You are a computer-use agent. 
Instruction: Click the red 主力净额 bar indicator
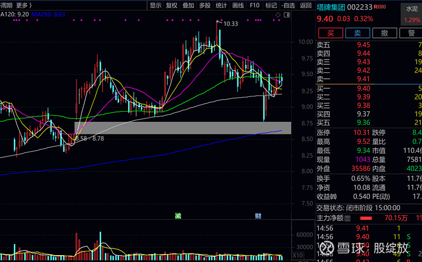366,218
